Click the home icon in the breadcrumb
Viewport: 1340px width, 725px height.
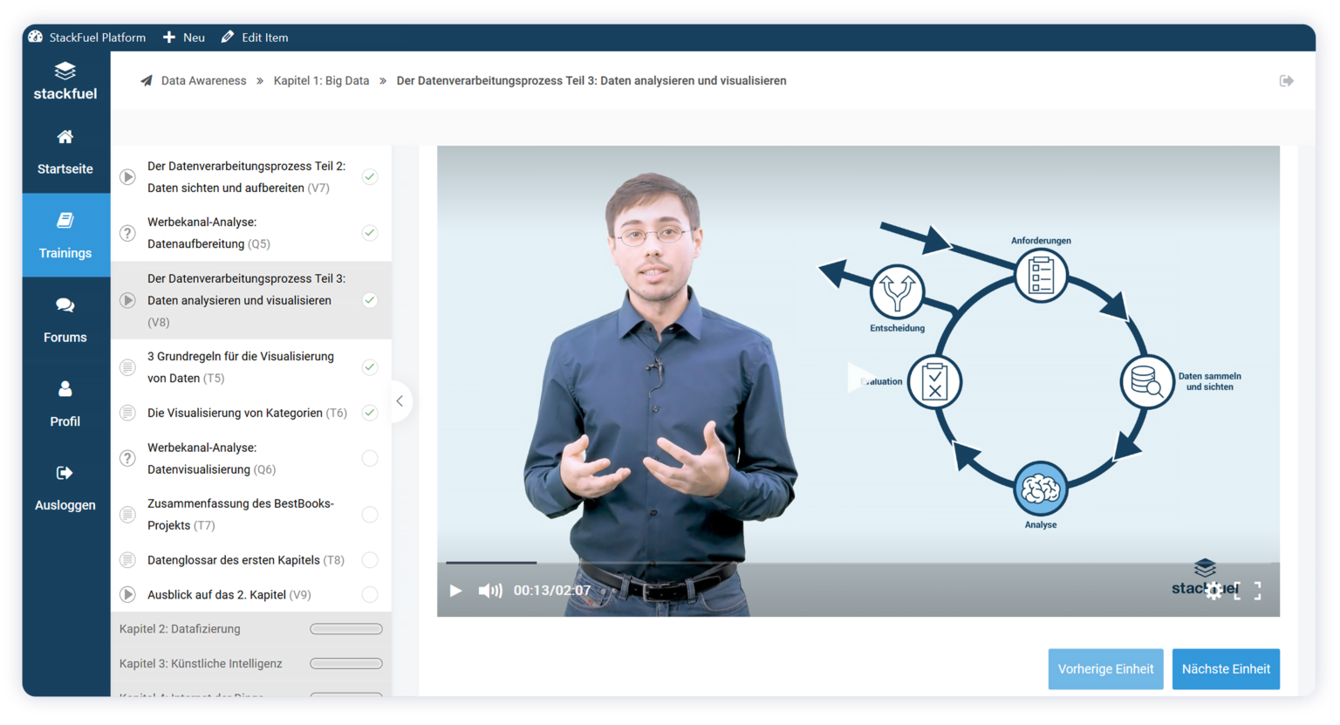click(x=145, y=79)
